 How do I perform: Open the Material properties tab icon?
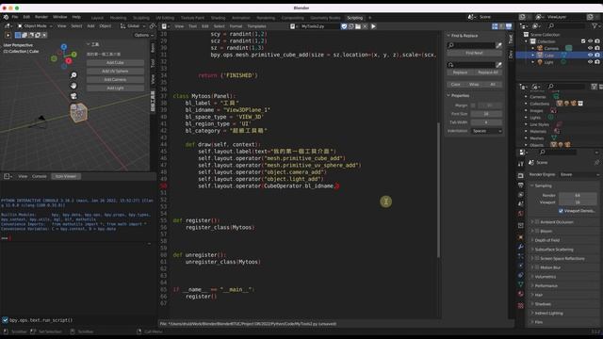tap(521, 294)
